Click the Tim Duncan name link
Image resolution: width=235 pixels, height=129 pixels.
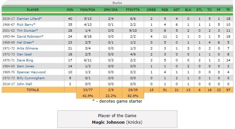27,31
